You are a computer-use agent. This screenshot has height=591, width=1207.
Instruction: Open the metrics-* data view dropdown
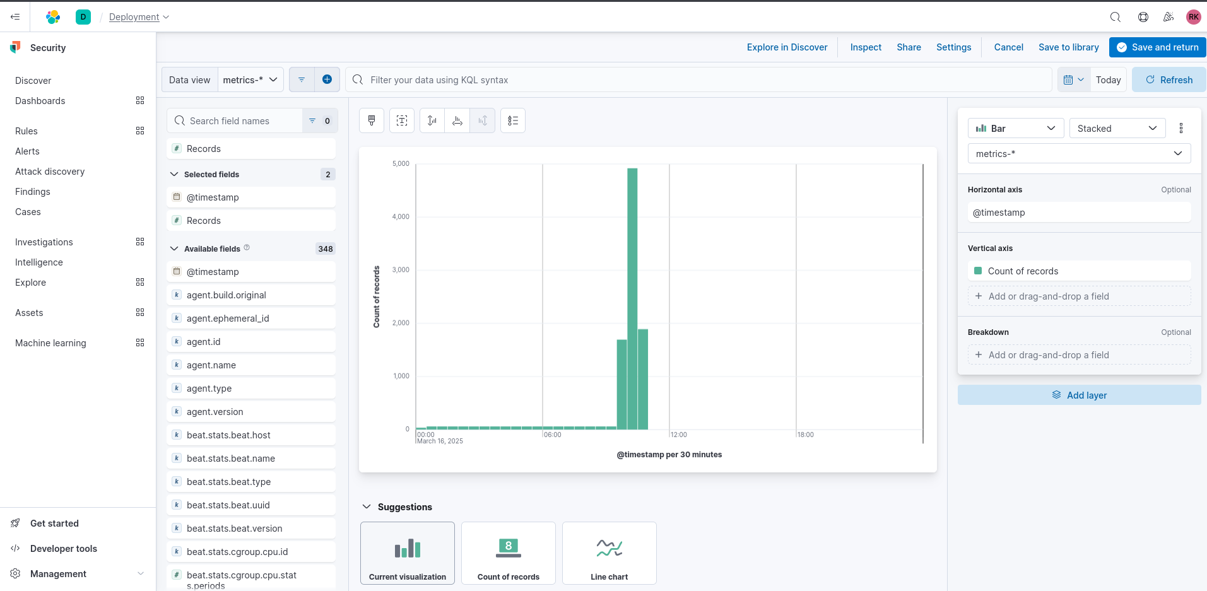250,79
